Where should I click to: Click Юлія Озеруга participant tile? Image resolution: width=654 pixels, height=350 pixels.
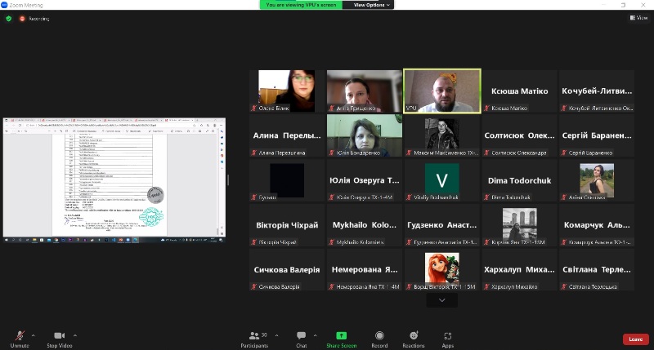tap(365, 180)
